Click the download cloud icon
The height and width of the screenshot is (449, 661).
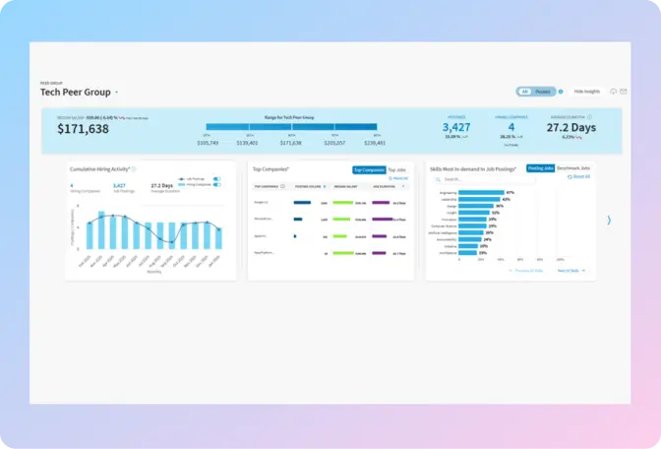[614, 92]
